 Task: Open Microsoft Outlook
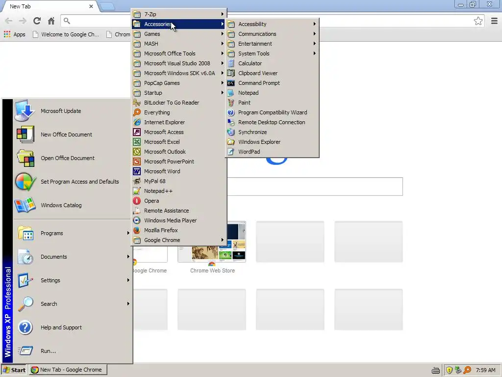[178, 152]
